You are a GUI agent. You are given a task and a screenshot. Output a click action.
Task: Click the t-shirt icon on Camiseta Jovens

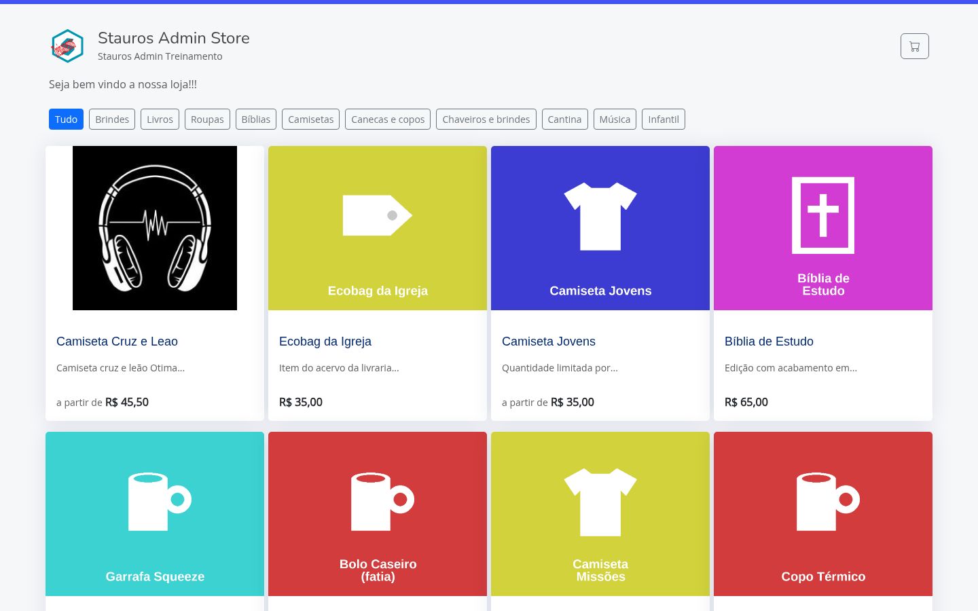point(600,216)
